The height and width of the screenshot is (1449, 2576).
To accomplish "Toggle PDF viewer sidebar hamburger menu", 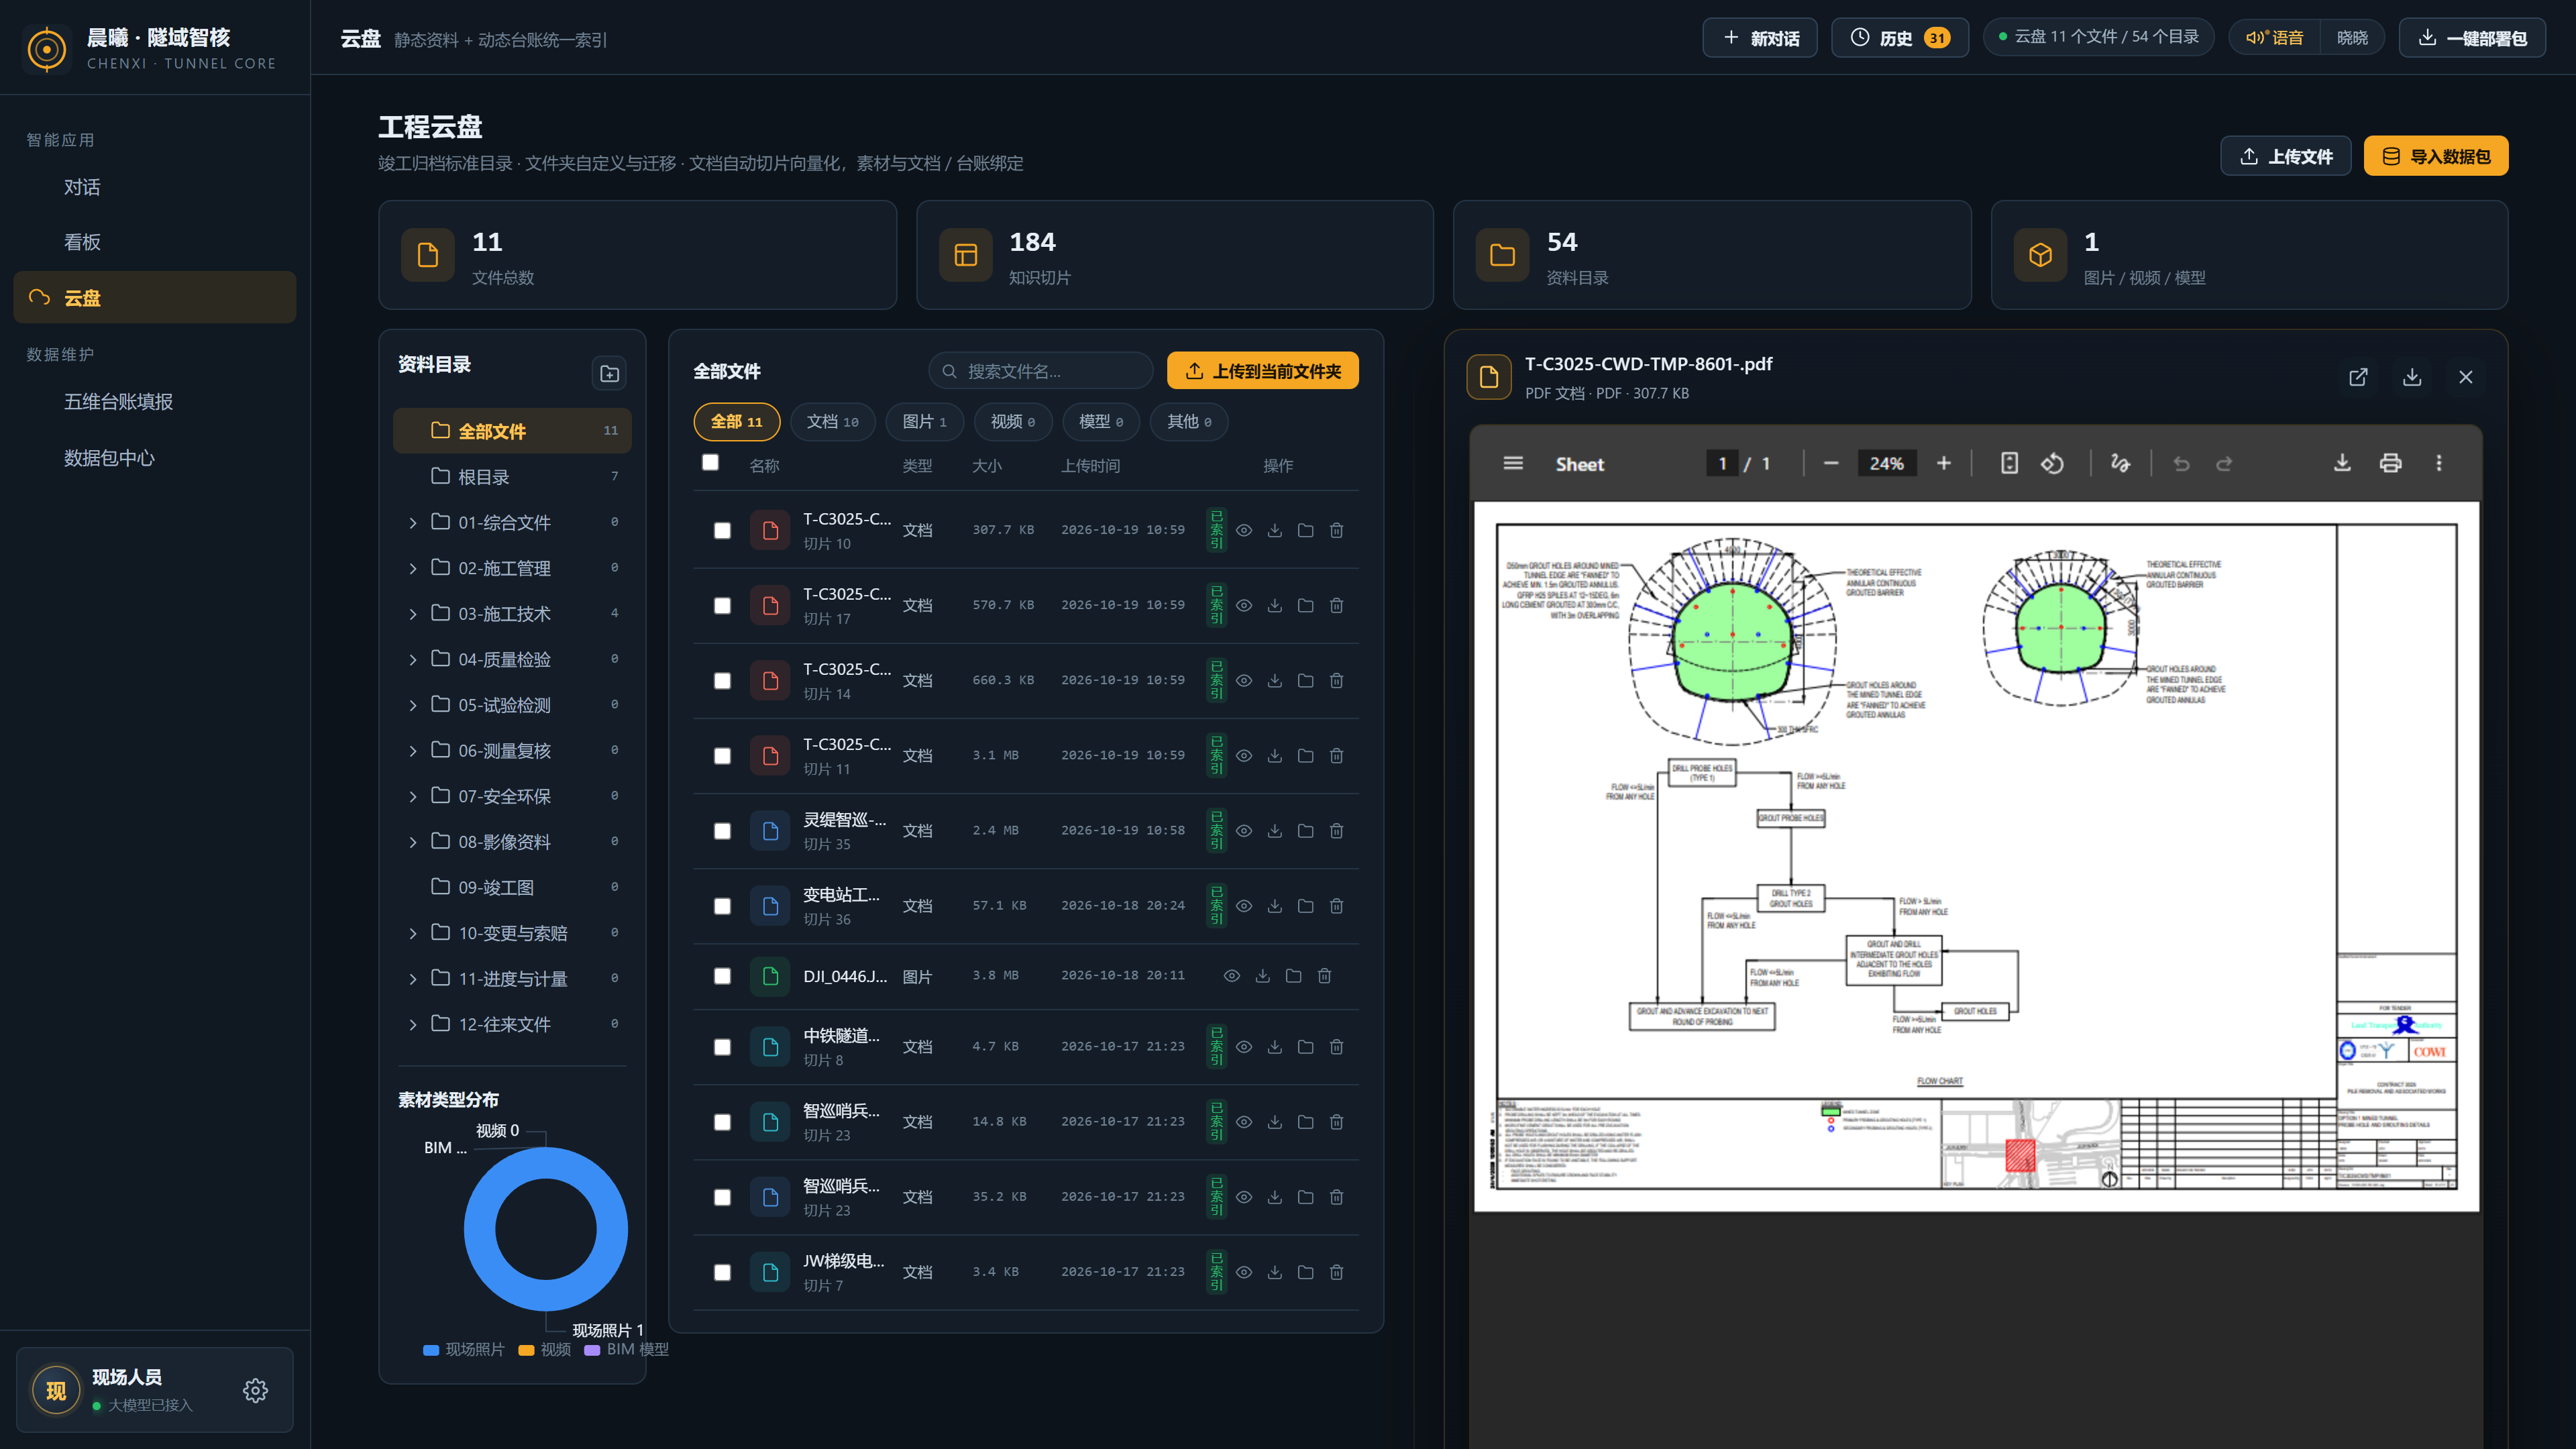I will tap(1513, 463).
